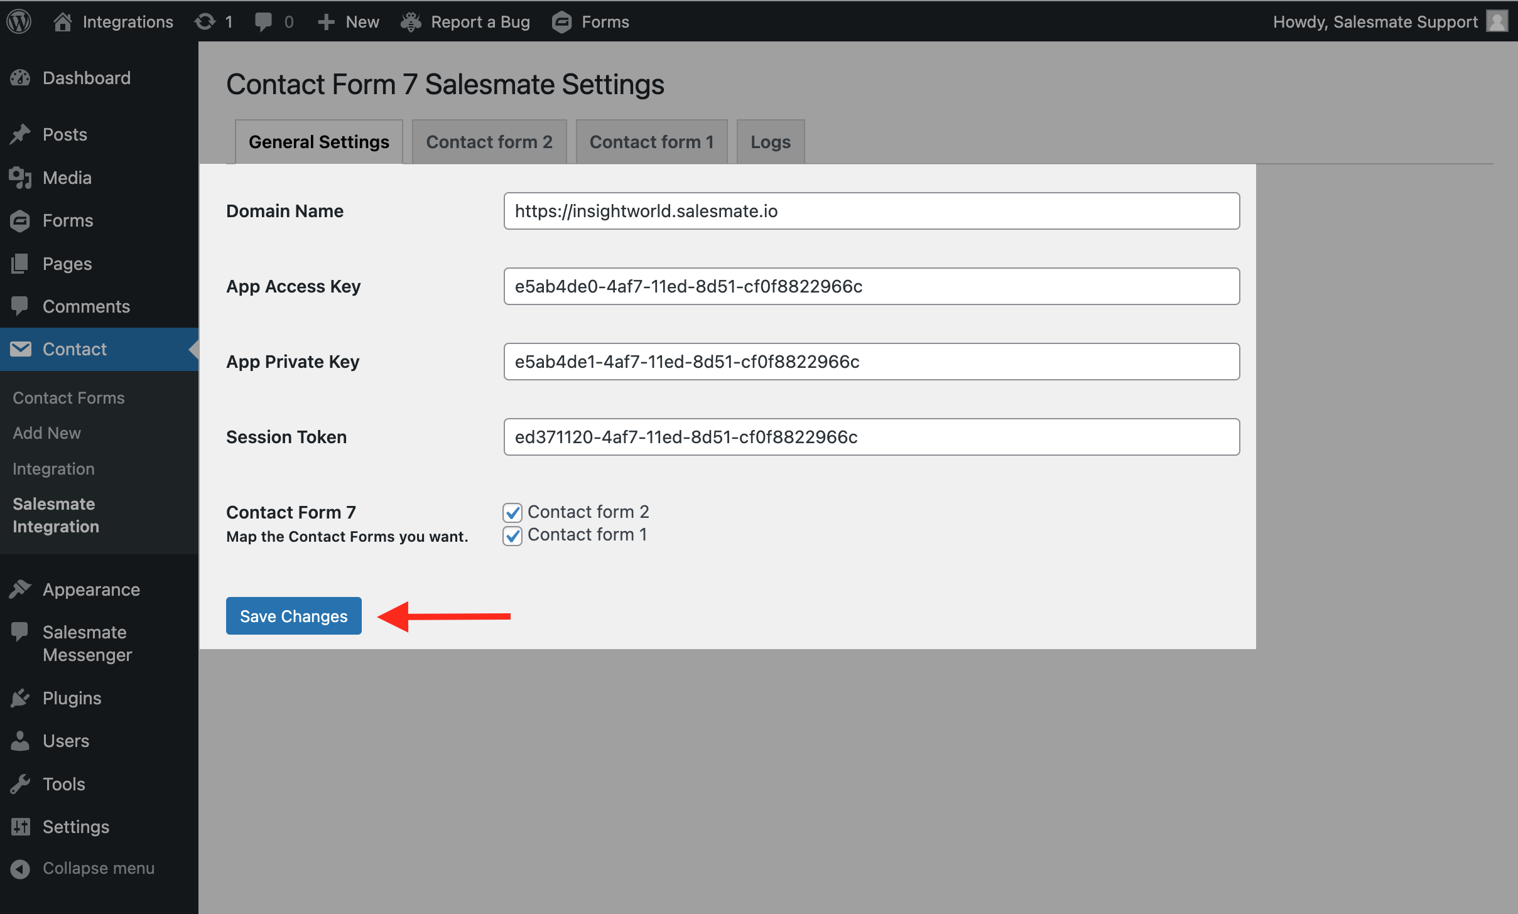Uncheck the Contact form 1 checkbox
1518x914 pixels.
pyautogui.click(x=512, y=535)
